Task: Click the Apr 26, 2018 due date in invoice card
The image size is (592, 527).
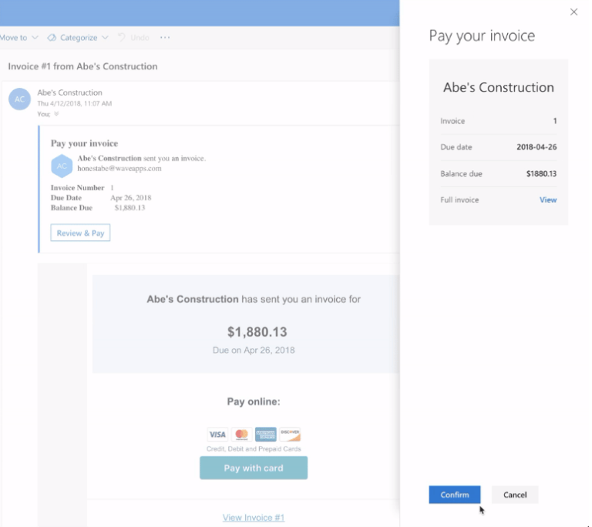Action: coord(130,197)
